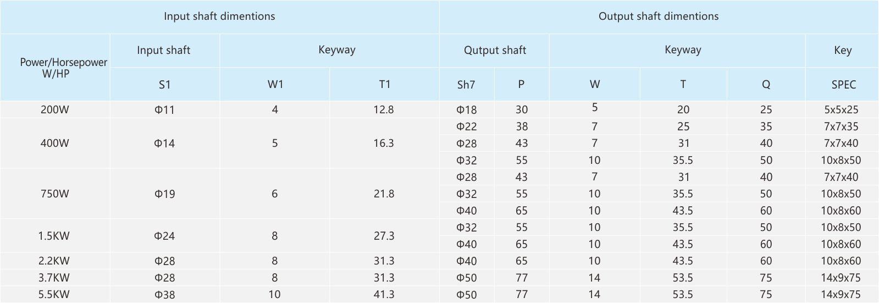Select the Sh7 column header
Image resolution: width=879 pixels, height=303 pixels.
[x=466, y=85]
